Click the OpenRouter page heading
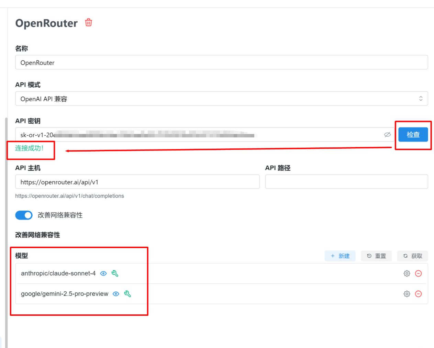434x348 pixels. 46,23
